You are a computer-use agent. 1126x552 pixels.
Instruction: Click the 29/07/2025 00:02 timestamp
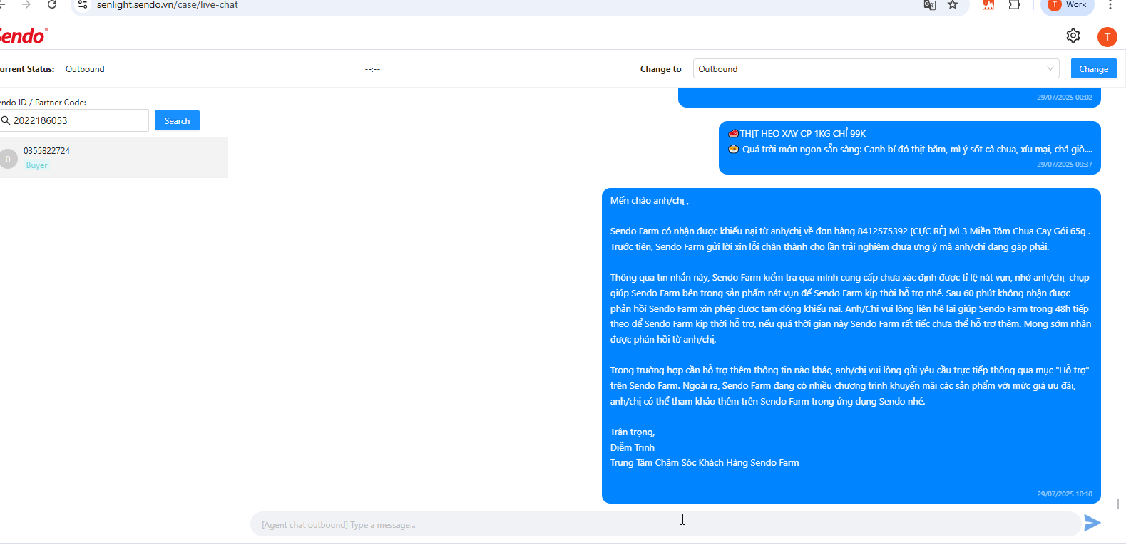tap(1065, 97)
